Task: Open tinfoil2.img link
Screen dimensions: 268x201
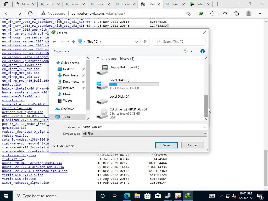Action: (13, 159)
